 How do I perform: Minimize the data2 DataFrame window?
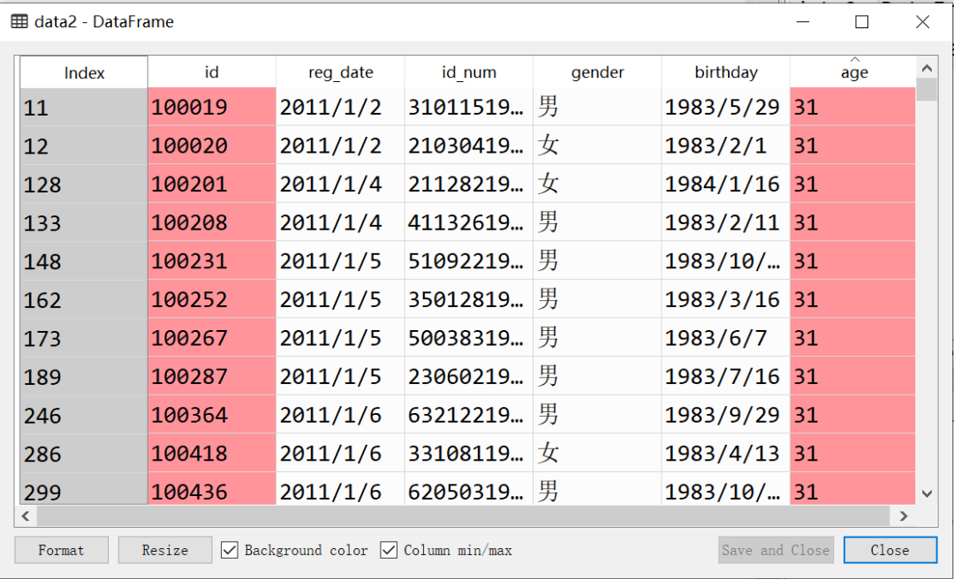pos(802,22)
